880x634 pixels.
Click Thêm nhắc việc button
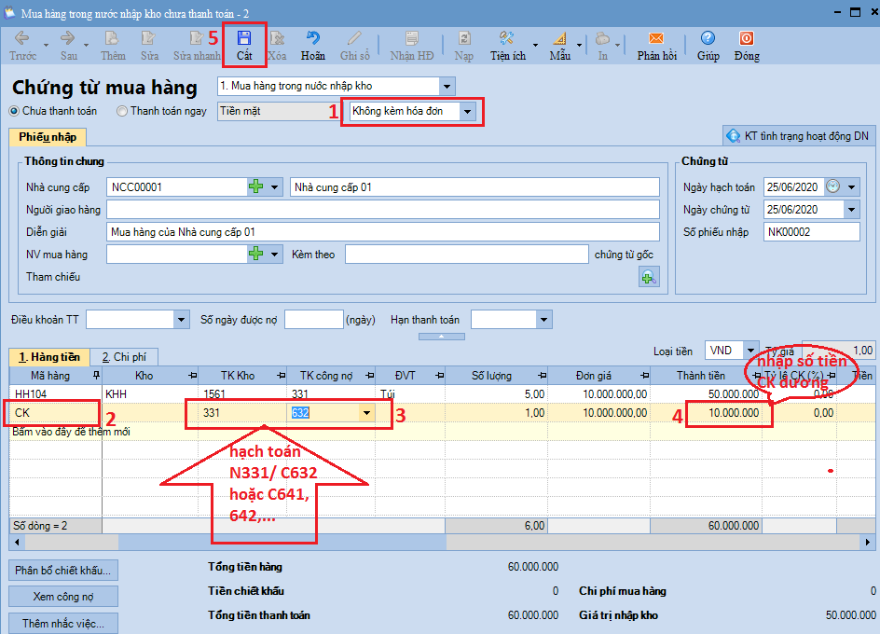point(62,624)
